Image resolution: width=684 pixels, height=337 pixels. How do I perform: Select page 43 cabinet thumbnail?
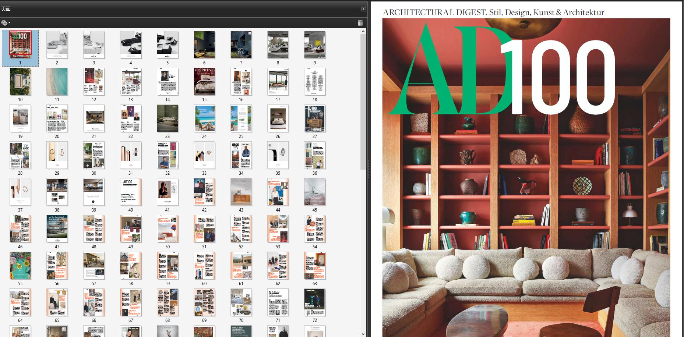241,192
